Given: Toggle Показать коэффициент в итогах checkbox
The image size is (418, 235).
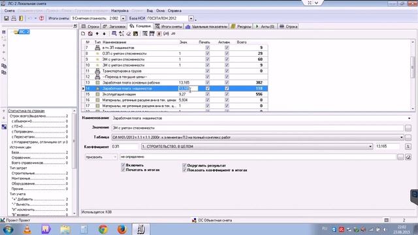Looking at the screenshot, I should 184,170.
